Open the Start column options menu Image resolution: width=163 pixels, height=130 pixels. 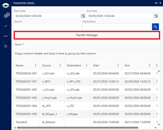click(x=118, y=65)
